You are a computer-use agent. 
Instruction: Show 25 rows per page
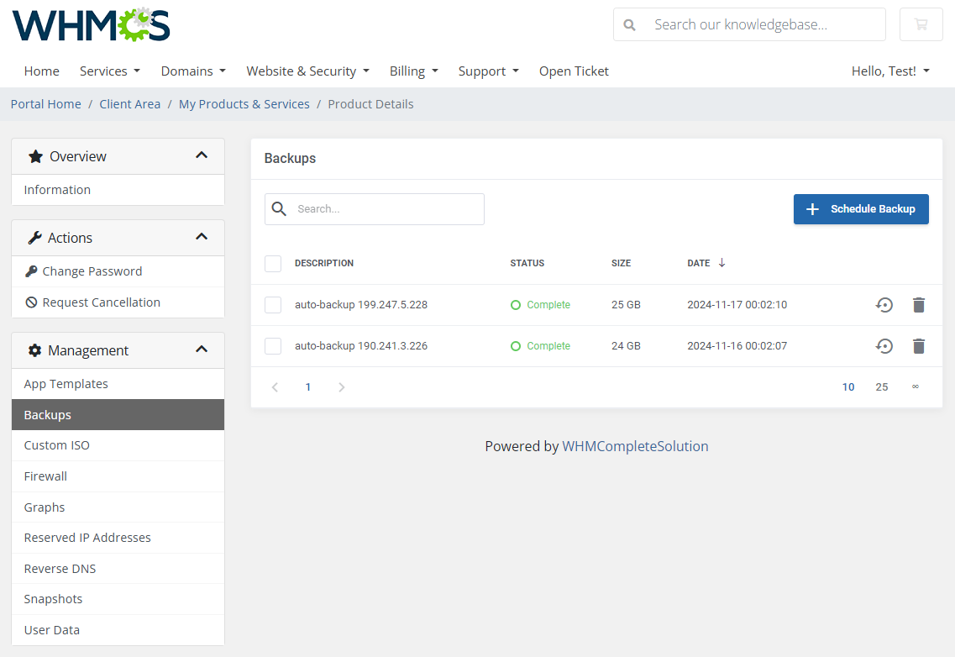(x=882, y=387)
